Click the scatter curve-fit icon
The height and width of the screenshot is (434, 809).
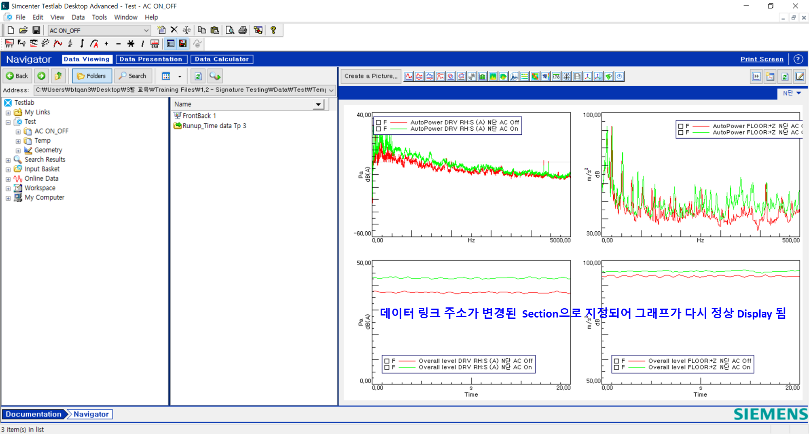tap(46, 43)
